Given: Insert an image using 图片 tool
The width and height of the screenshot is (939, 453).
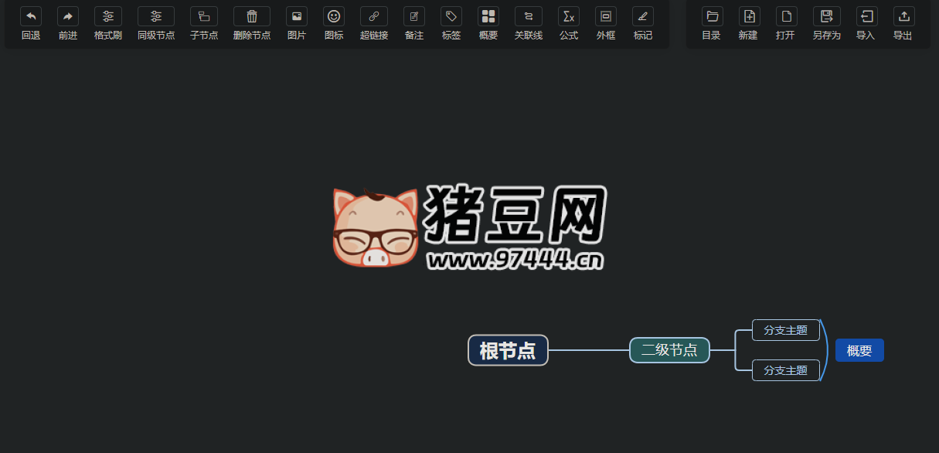Looking at the screenshot, I should click(x=297, y=23).
